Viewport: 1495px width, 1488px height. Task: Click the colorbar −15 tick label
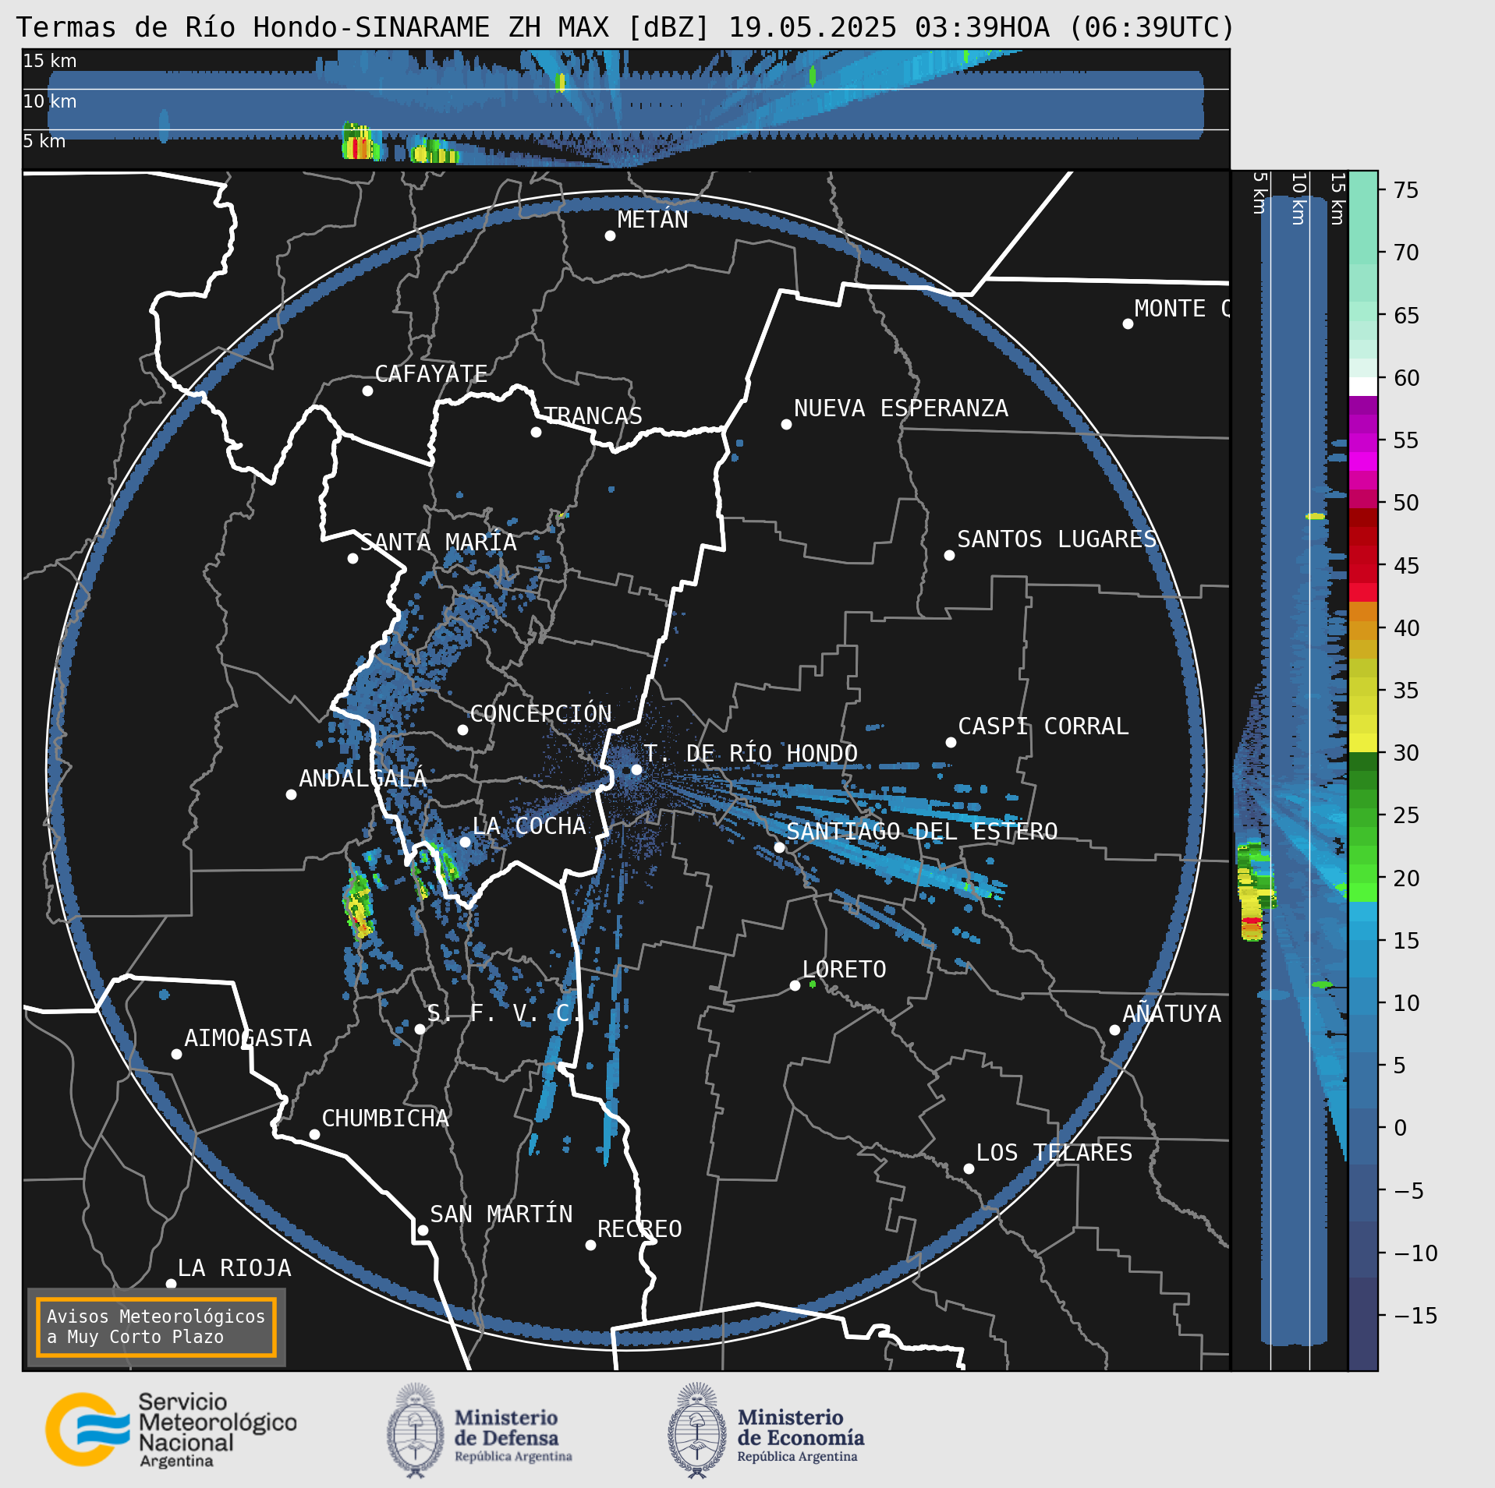[1415, 1316]
